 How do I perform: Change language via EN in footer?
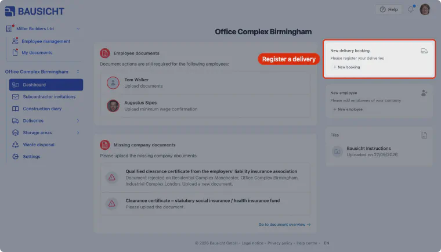(326, 243)
